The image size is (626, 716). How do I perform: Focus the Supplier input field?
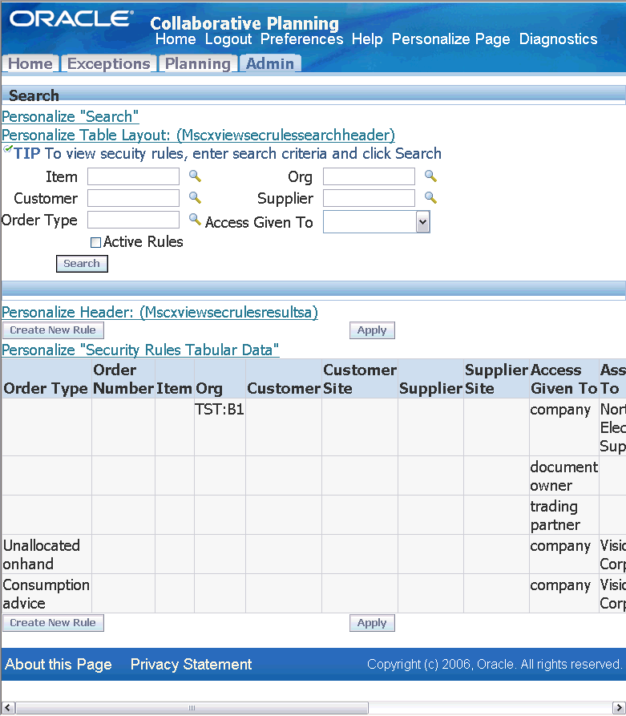click(369, 198)
